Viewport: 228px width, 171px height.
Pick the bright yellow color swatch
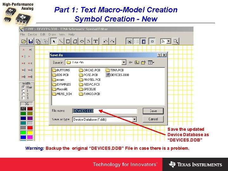pyautogui.click(x=30, y=132)
